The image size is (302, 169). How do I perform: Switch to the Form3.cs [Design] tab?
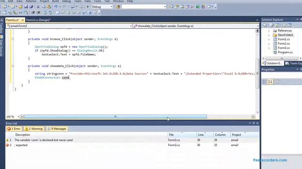click(38, 20)
